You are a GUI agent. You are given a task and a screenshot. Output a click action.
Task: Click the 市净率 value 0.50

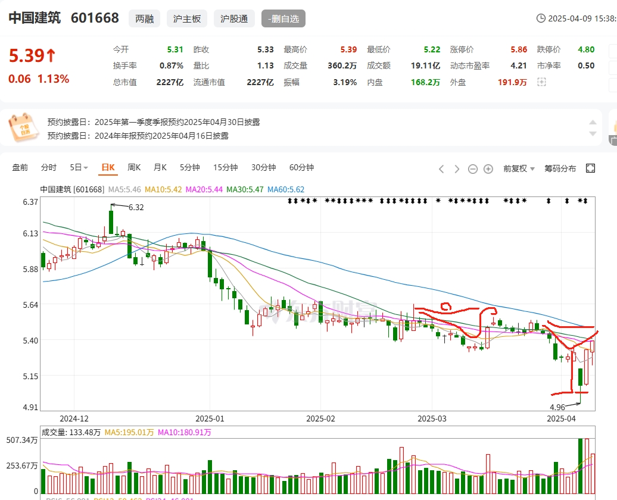tap(586, 65)
